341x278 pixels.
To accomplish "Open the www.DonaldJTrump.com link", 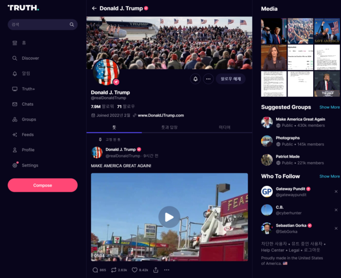I will (160, 115).
